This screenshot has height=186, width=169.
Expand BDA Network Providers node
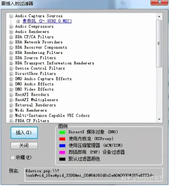(11, 42)
